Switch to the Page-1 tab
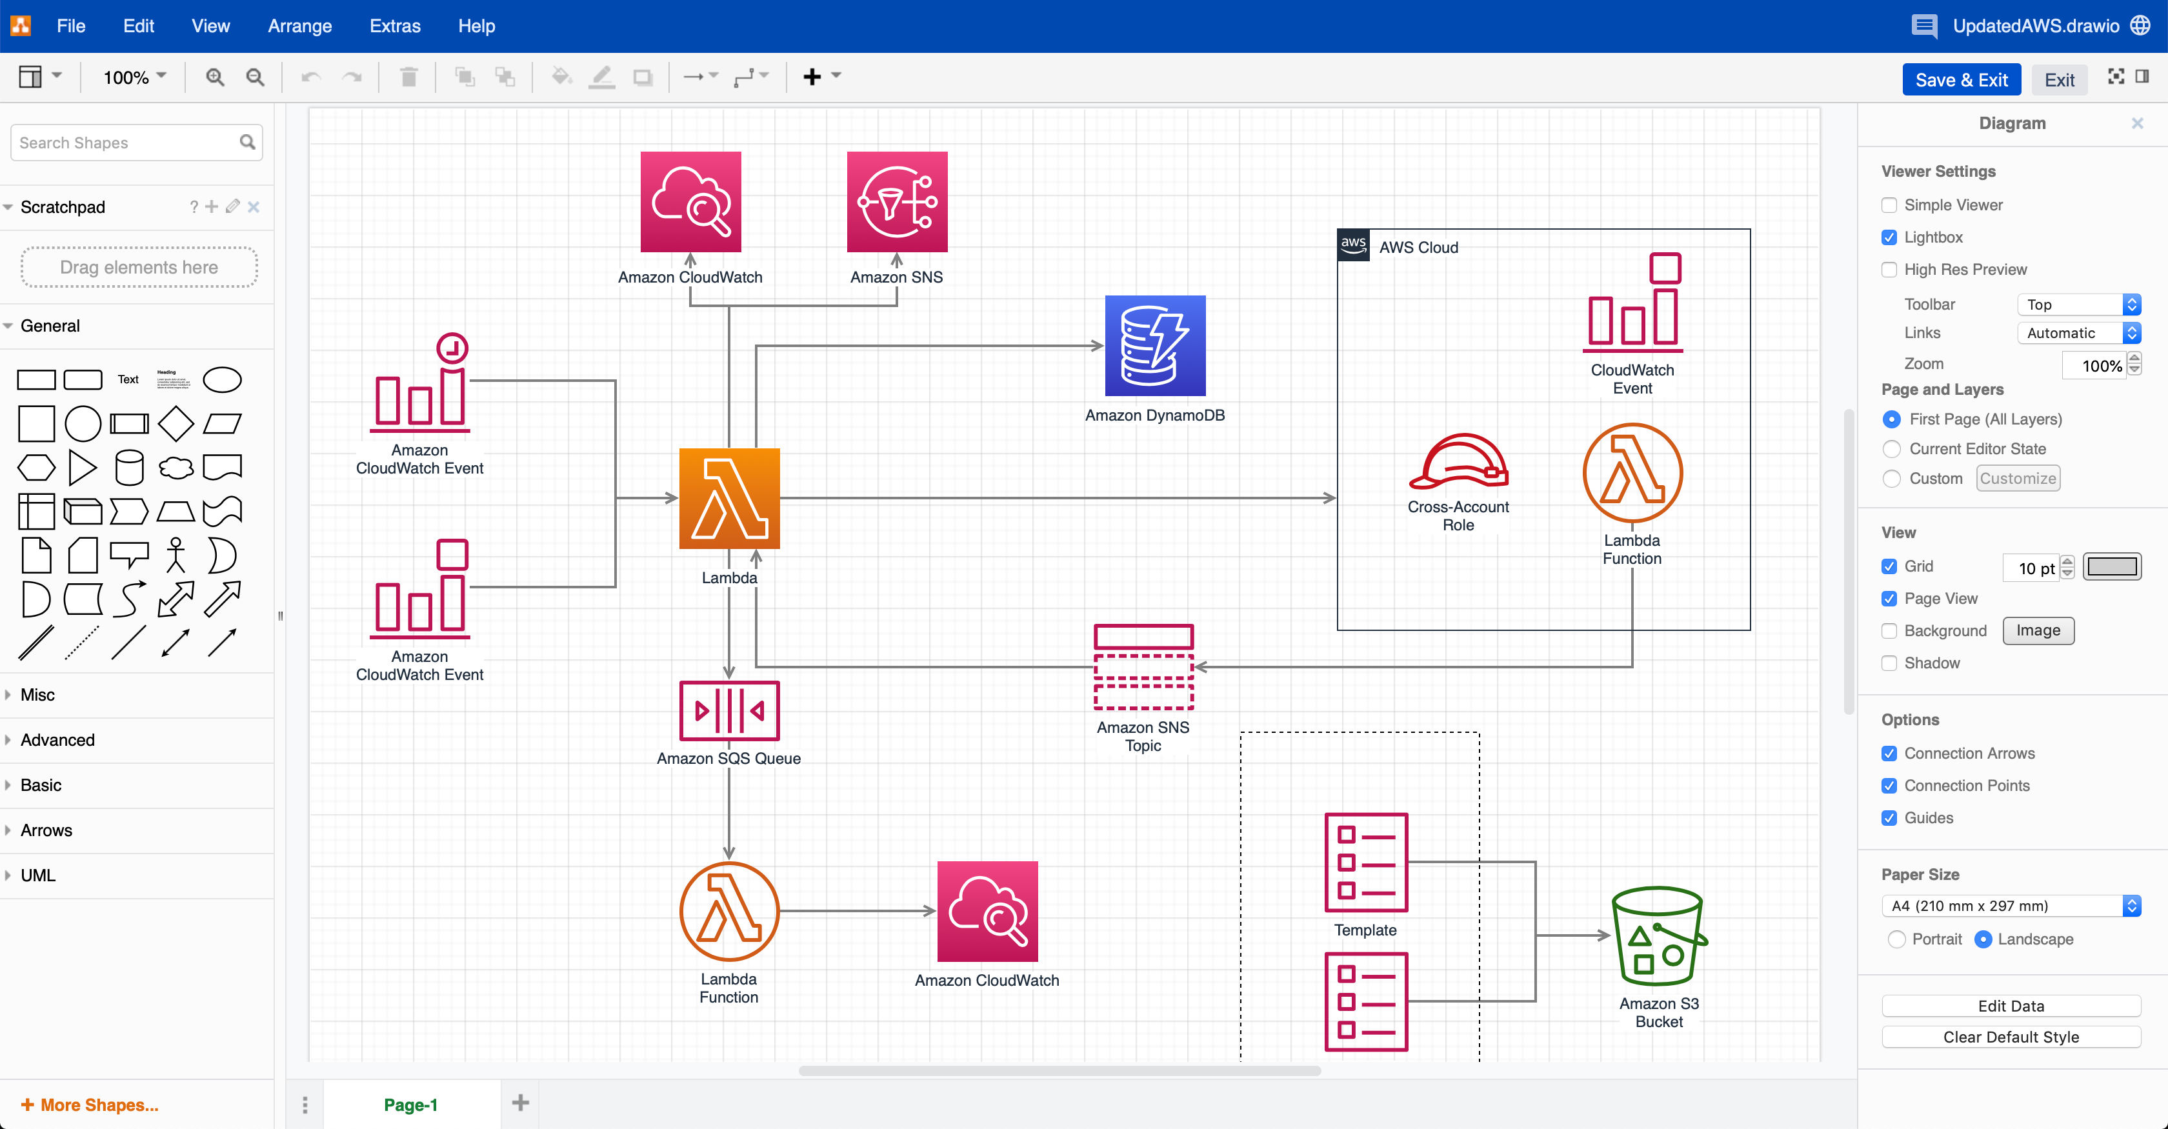This screenshot has height=1129, width=2168. click(x=412, y=1104)
